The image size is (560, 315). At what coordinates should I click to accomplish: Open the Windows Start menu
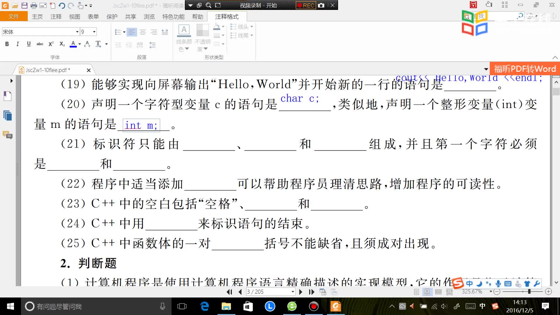[10, 306]
